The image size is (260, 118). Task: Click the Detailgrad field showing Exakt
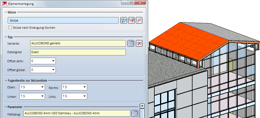point(78,52)
